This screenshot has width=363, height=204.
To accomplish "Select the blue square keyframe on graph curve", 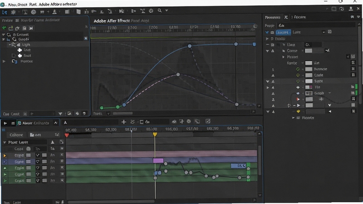I will 254,44.
